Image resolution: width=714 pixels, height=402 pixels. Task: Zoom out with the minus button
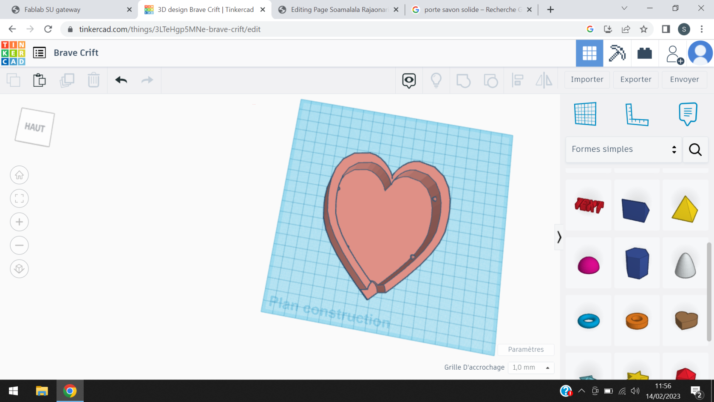(x=19, y=245)
